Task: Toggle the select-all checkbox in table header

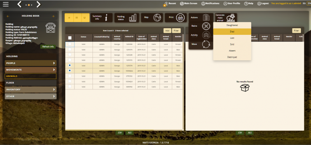Action: pos(70,38)
